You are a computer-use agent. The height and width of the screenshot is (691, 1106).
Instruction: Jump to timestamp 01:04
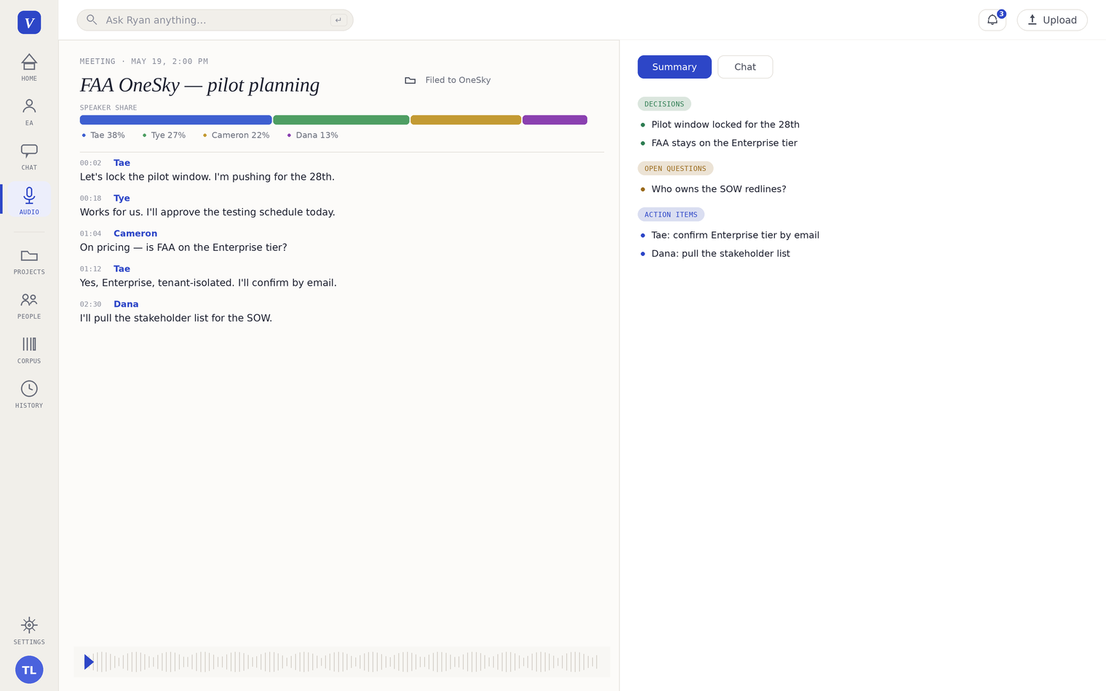[x=91, y=233]
